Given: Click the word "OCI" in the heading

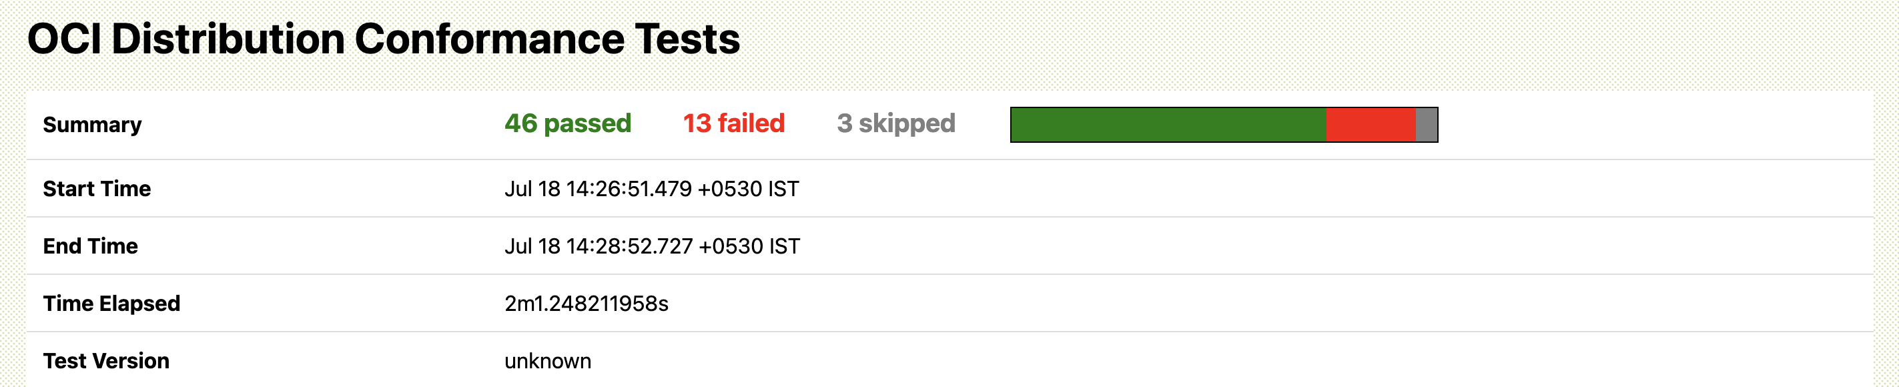Looking at the screenshot, I should [64, 38].
